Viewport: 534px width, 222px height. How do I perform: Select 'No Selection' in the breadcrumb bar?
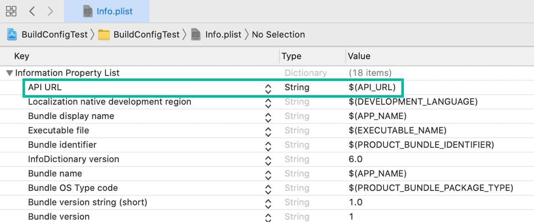click(278, 35)
